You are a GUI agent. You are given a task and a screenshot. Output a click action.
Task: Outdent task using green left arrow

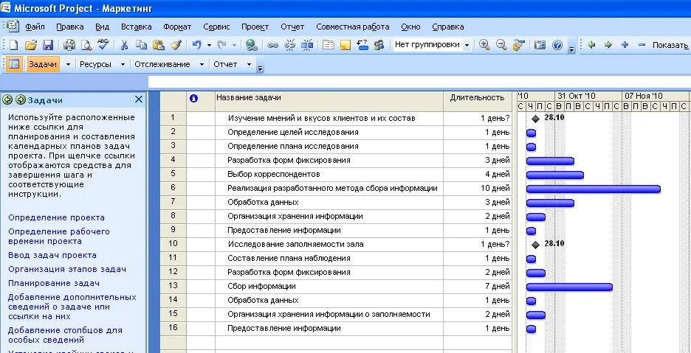coord(592,45)
